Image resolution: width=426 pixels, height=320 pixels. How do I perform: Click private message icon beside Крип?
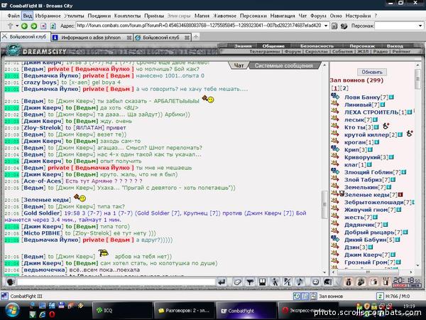(335, 149)
